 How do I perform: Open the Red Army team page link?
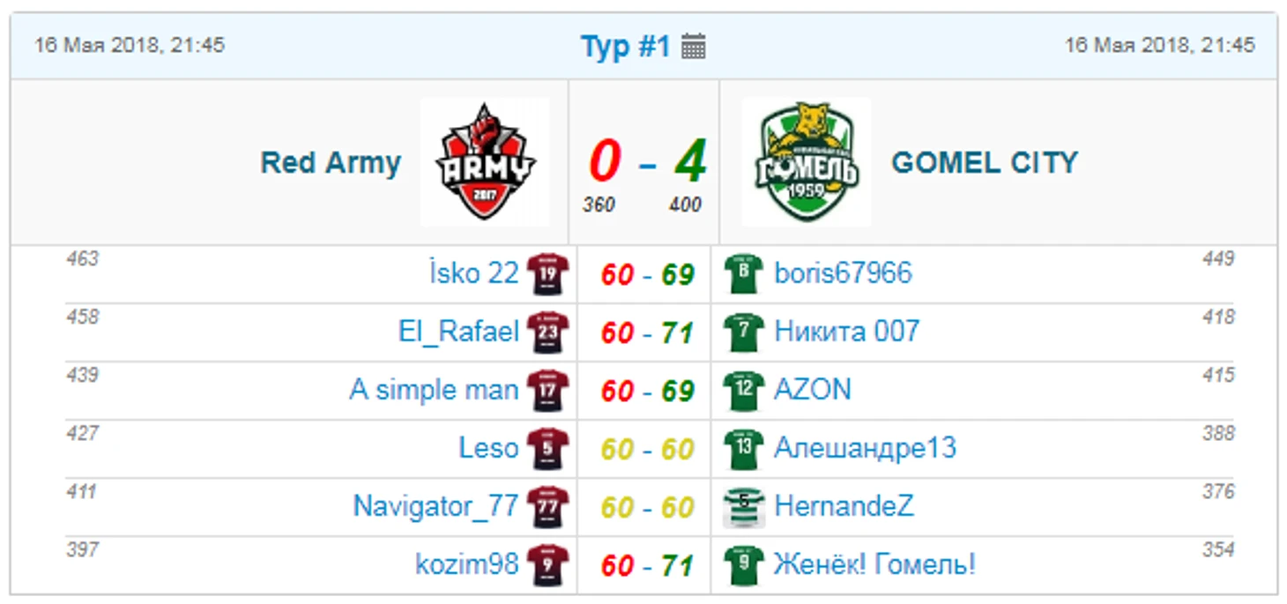pos(331,162)
